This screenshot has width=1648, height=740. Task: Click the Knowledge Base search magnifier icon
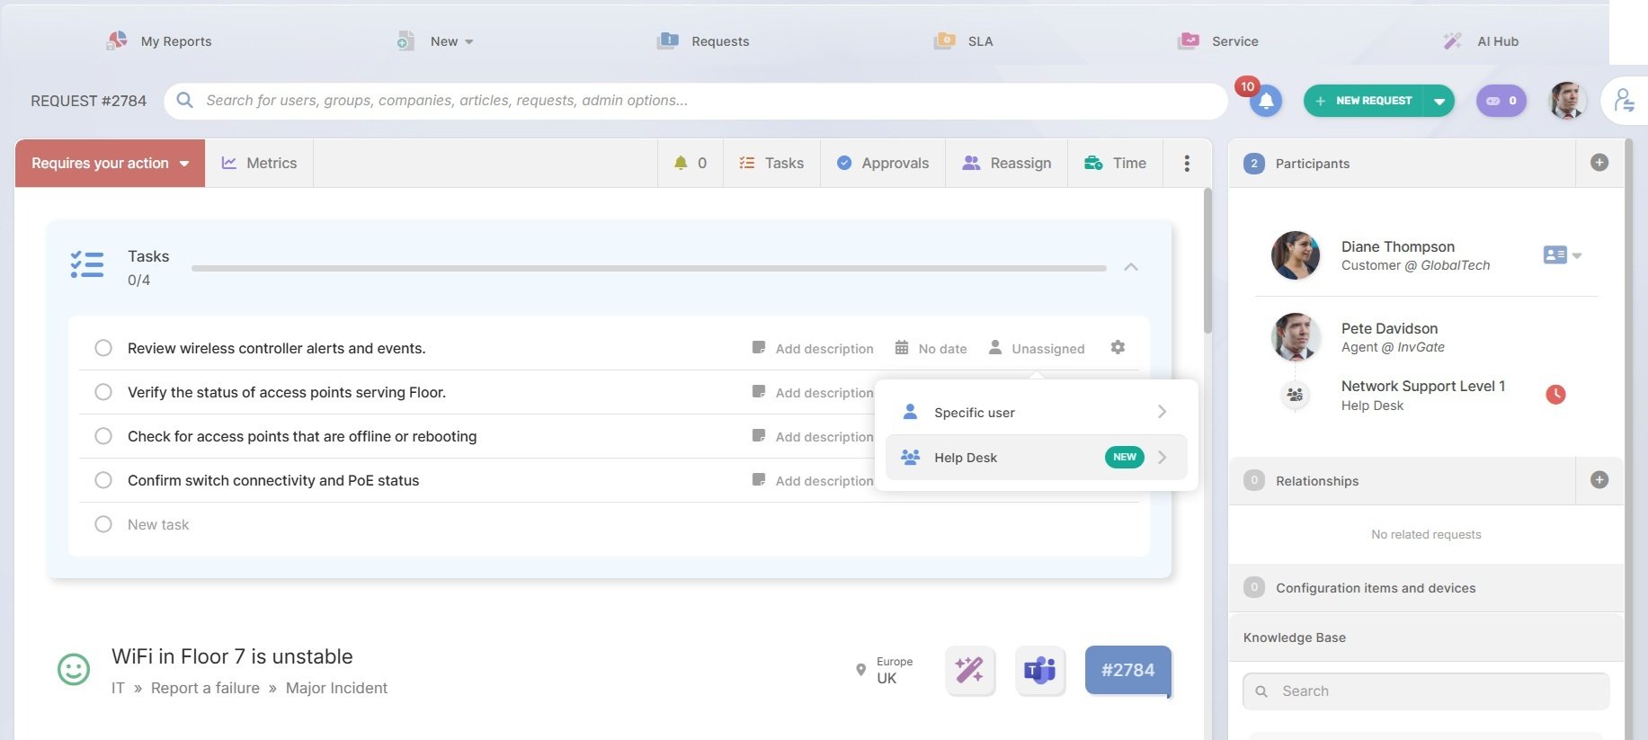1261,691
